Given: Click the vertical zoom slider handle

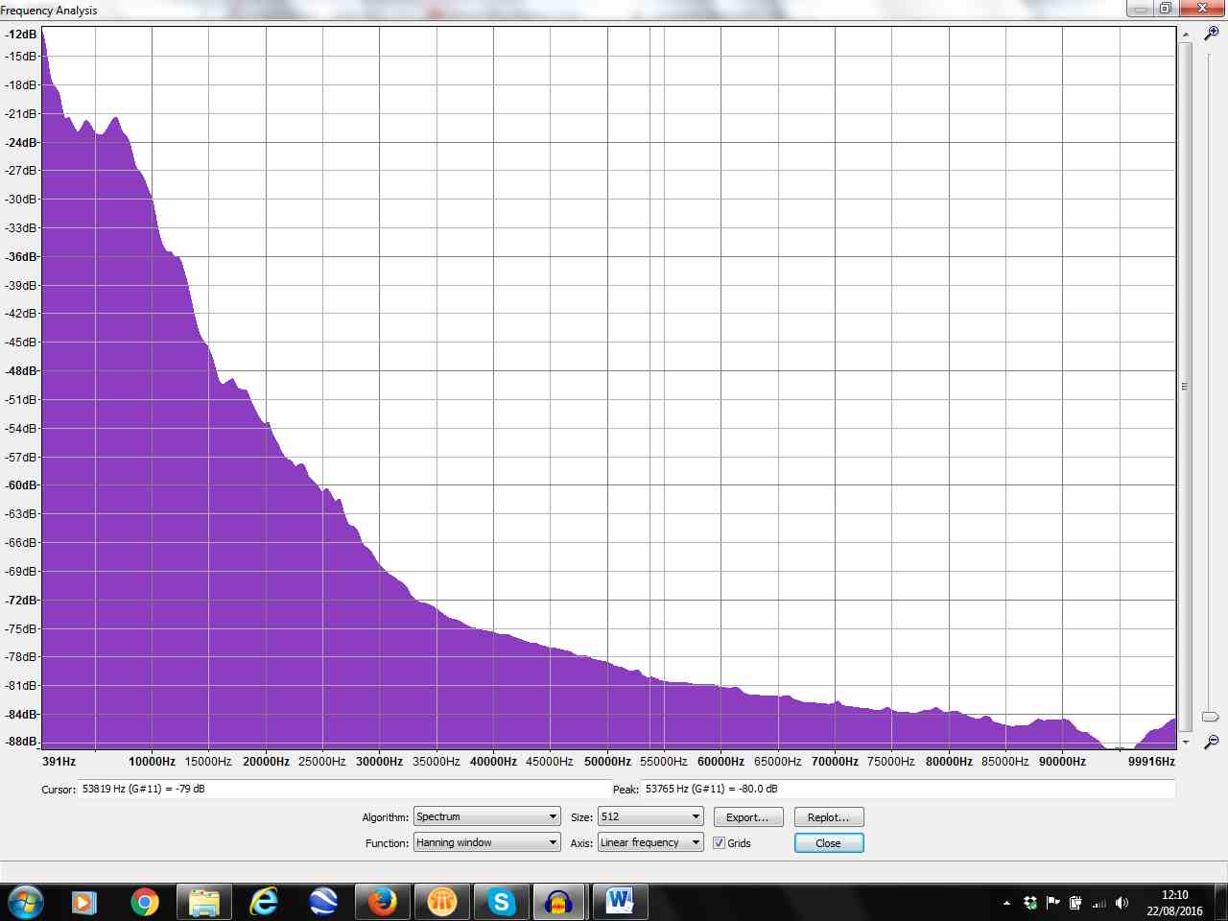Looking at the screenshot, I should click(1211, 717).
